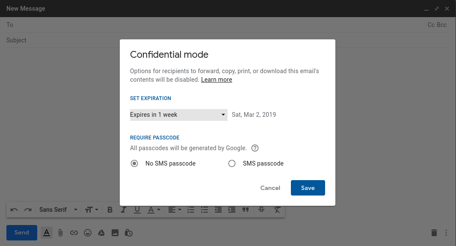Screen dimensions: 456x246
Task: Open the text color picker
Action: 154,210
